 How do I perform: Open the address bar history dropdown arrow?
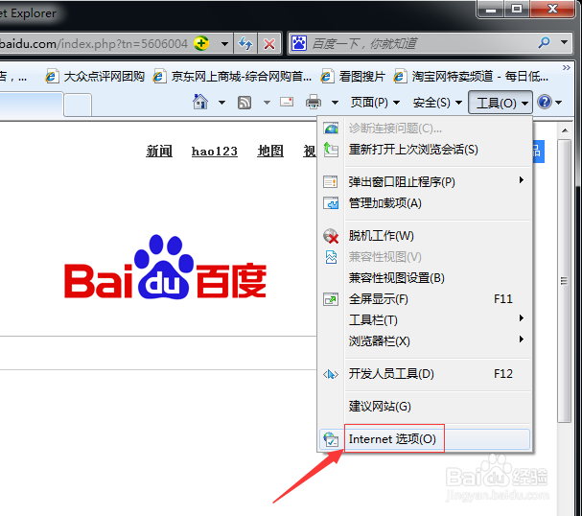click(224, 44)
